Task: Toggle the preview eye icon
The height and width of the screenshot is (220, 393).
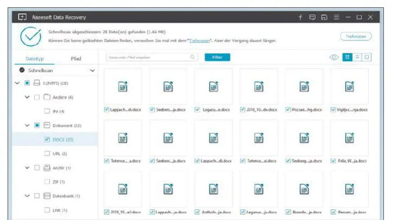Action: pyautogui.click(x=334, y=57)
